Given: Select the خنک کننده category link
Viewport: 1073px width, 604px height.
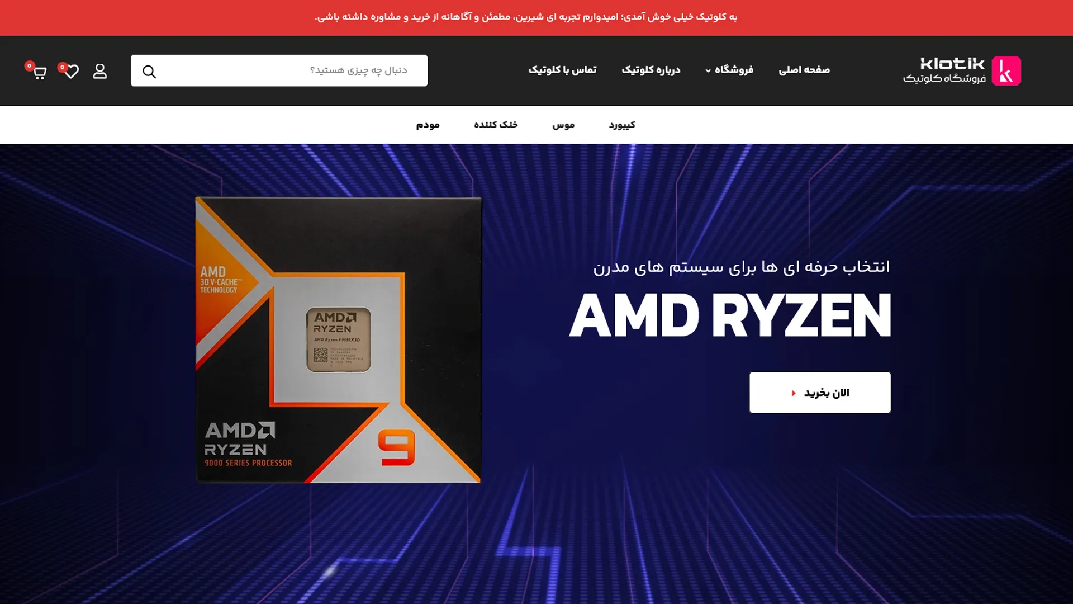Looking at the screenshot, I should click(x=496, y=125).
